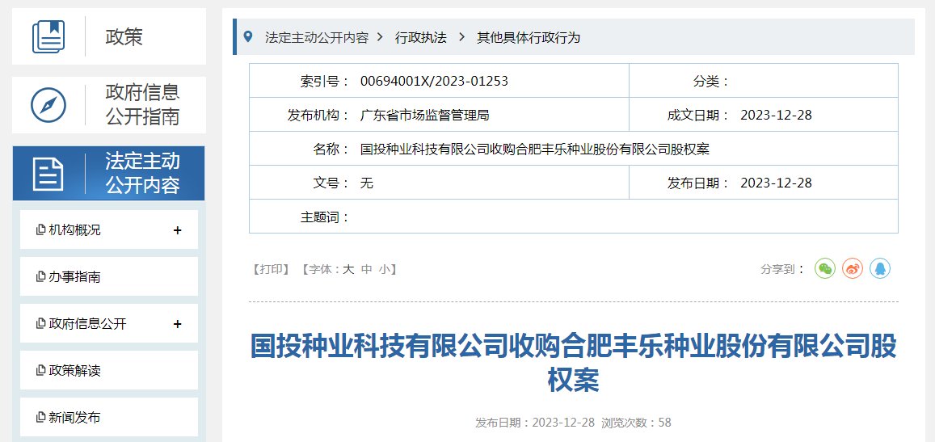Share to QQ via blue icon

point(879,268)
